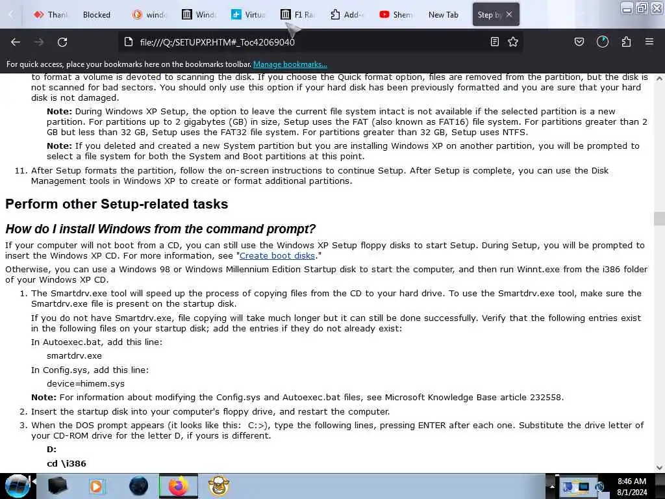Switch to the Virtu tab
This screenshot has width=665, height=499.
point(249,15)
